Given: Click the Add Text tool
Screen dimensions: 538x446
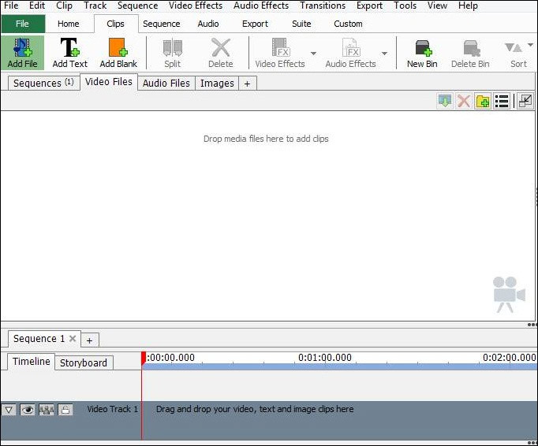Looking at the screenshot, I should click(x=69, y=52).
